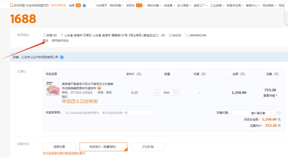289x161 pixels.
Task: Click the notice 支付宝担保交易已移至担保交易中
Action: (x=64, y=154)
